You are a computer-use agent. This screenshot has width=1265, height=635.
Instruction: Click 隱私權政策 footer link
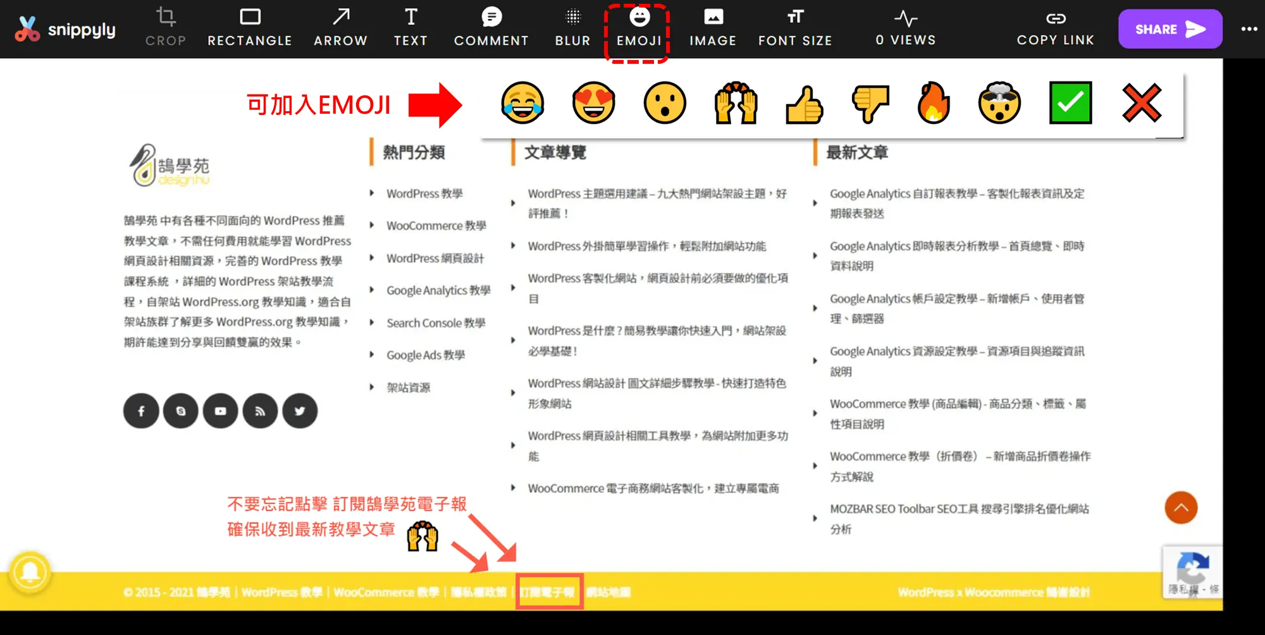[479, 592]
